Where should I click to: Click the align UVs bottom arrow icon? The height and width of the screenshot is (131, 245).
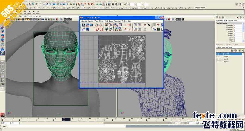[x=126, y=29]
